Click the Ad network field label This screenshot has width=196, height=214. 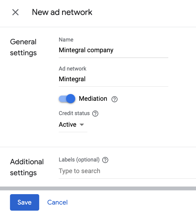[72, 69]
